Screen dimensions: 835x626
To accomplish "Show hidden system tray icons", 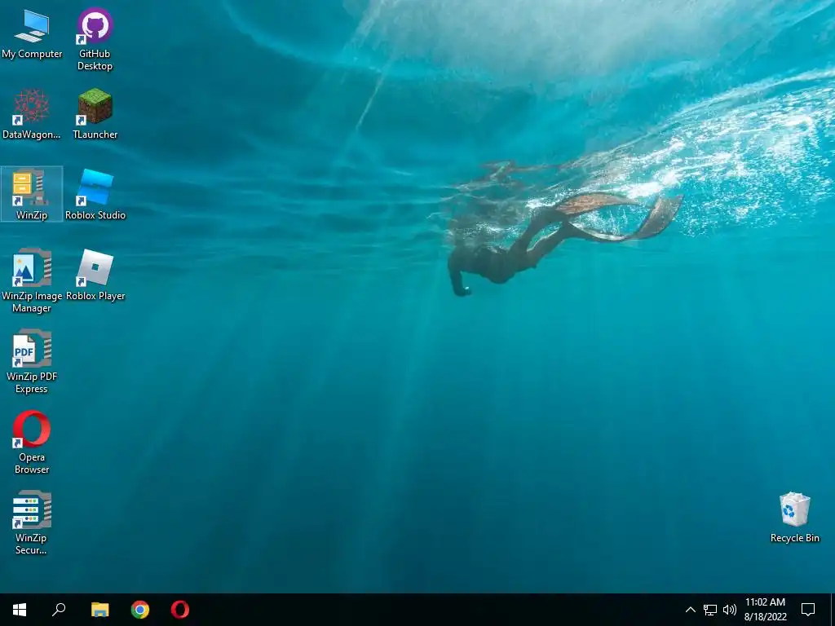I will pyautogui.click(x=690, y=610).
